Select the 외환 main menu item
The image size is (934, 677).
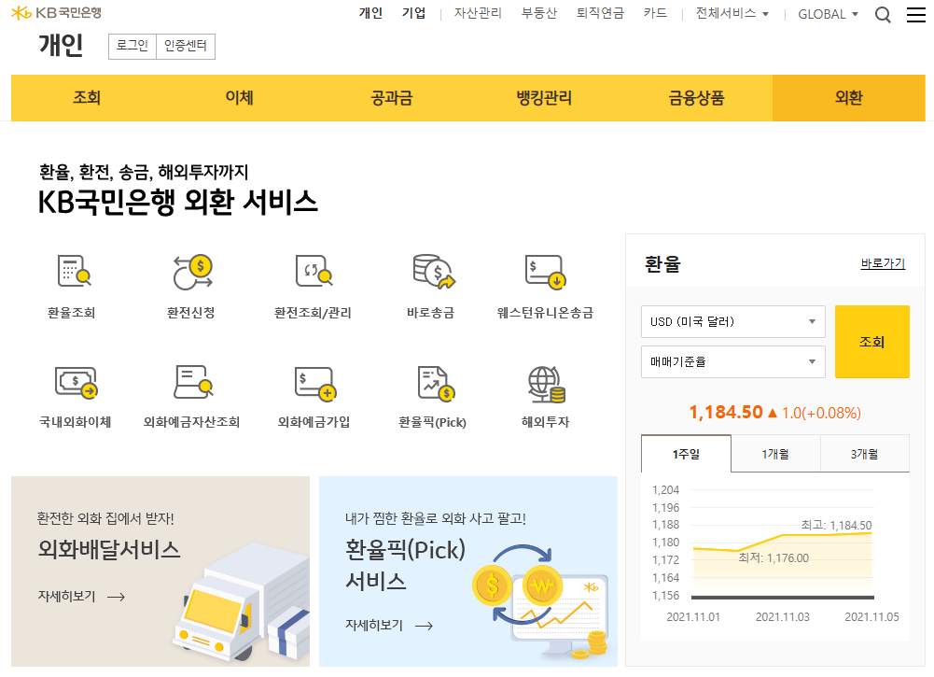point(849,98)
